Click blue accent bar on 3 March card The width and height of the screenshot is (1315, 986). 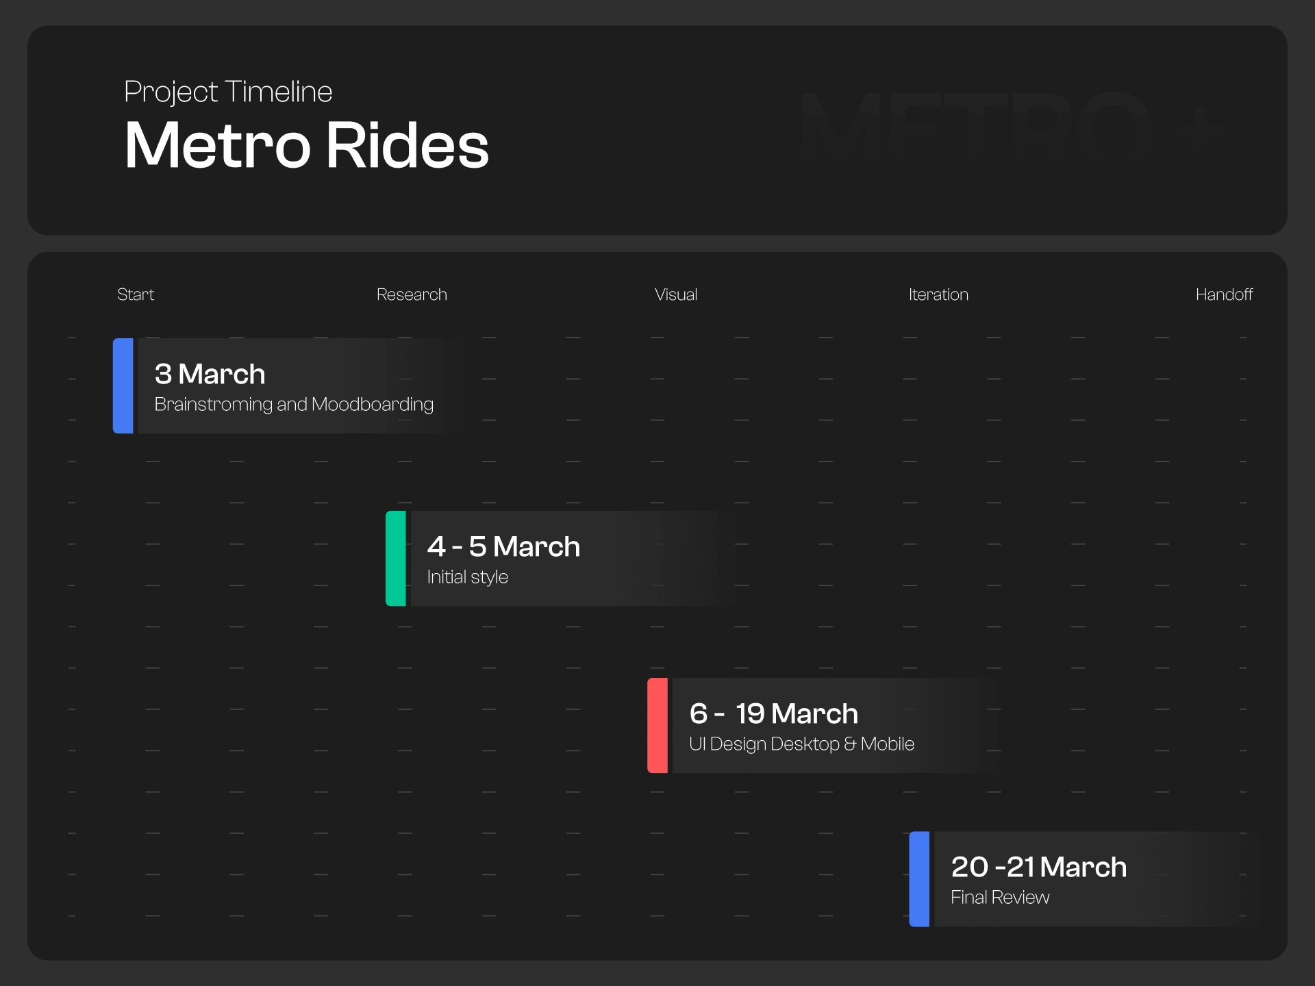click(123, 385)
